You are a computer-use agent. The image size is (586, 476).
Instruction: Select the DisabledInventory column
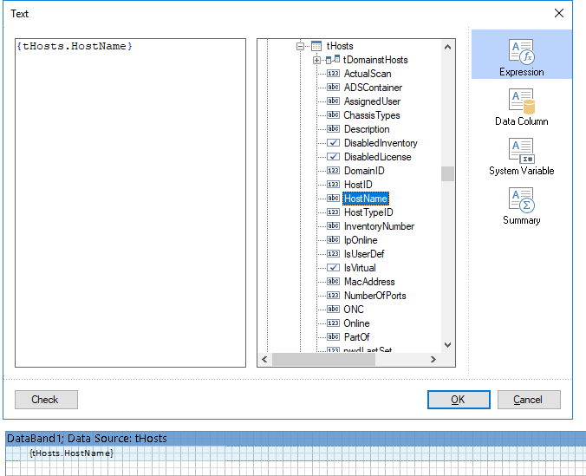coord(381,143)
